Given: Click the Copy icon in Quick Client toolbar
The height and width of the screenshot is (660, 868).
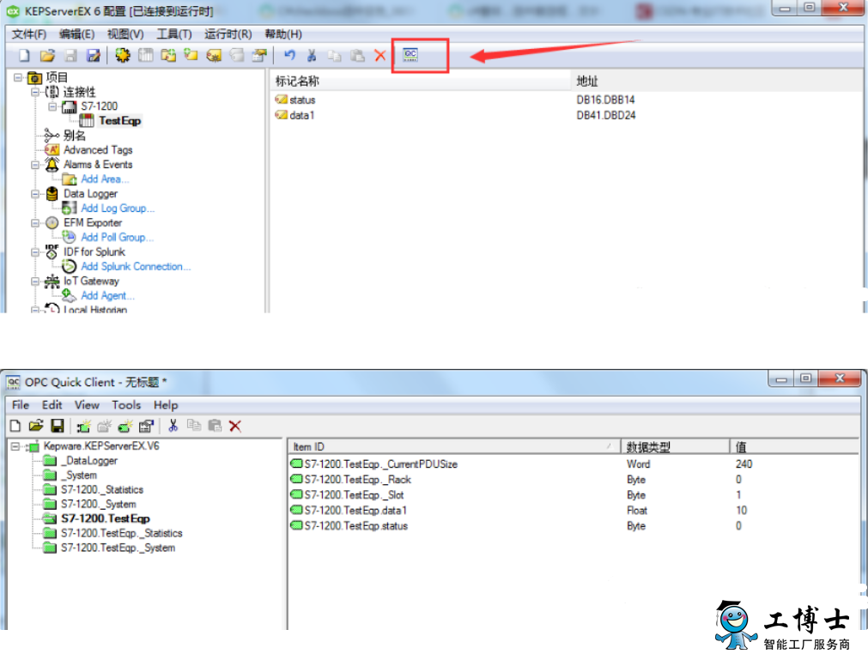Looking at the screenshot, I should click(x=194, y=426).
